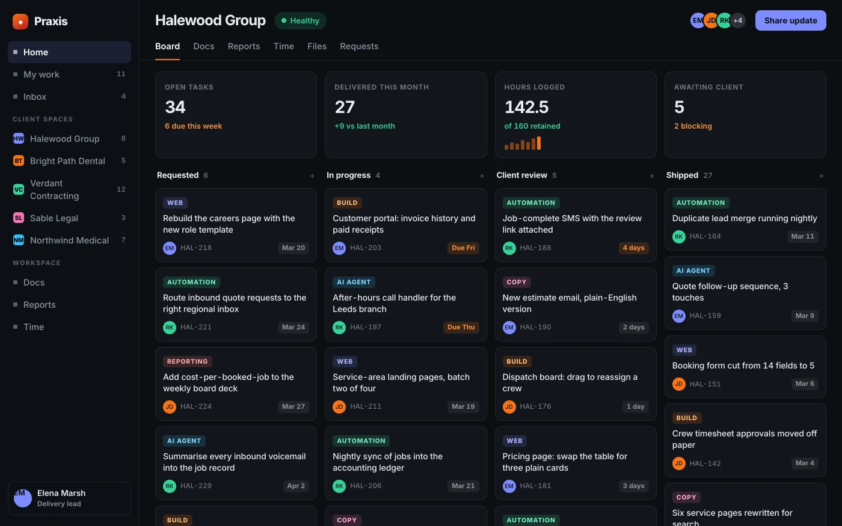Go to Home in the sidebar
The width and height of the screenshot is (842, 526).
point(69,52)
